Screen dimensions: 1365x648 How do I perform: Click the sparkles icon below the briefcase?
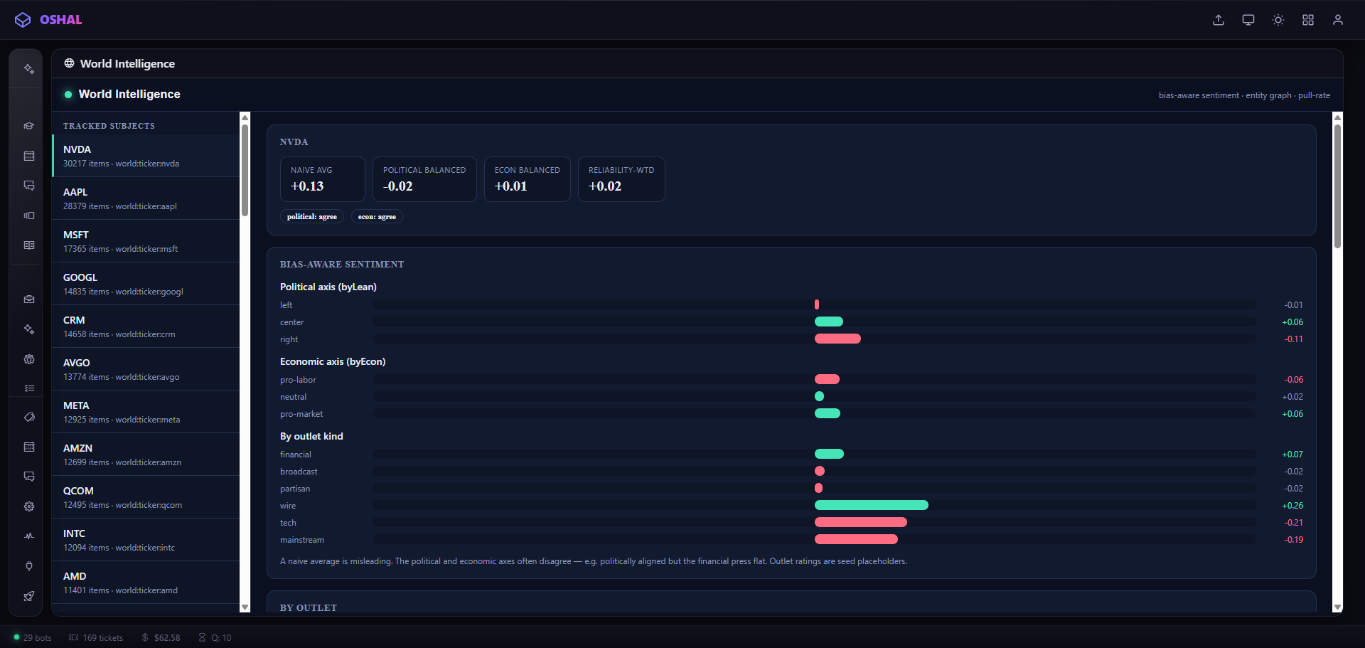click(x=29, y=329)
